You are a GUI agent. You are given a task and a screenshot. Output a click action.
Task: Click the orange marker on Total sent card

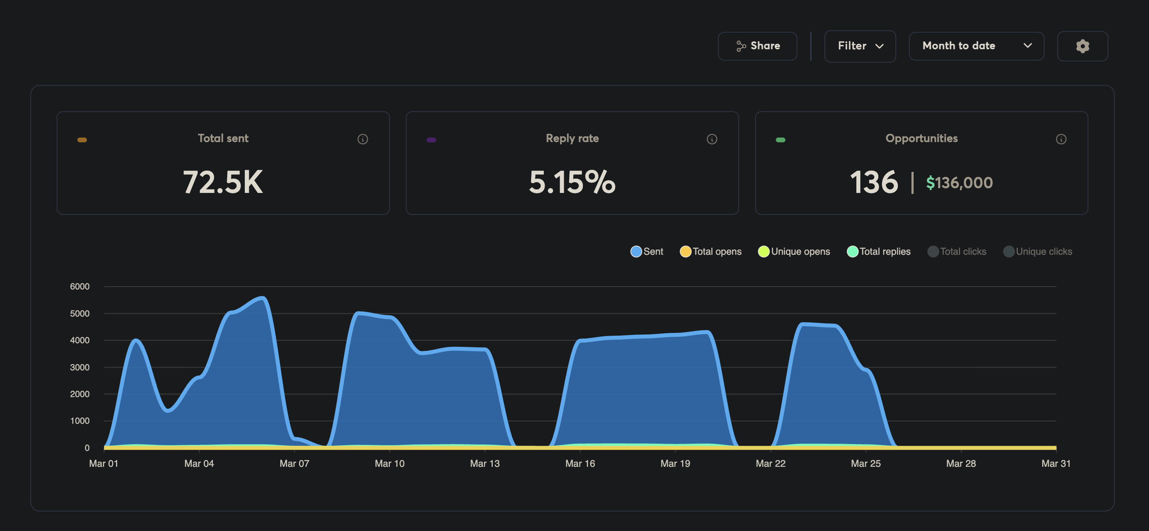[82, 140]
